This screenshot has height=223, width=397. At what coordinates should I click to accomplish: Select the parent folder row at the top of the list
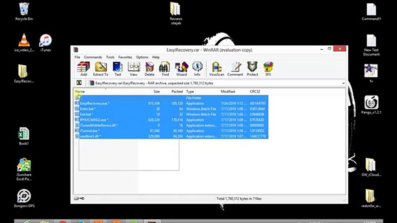(x=171, y=98)
